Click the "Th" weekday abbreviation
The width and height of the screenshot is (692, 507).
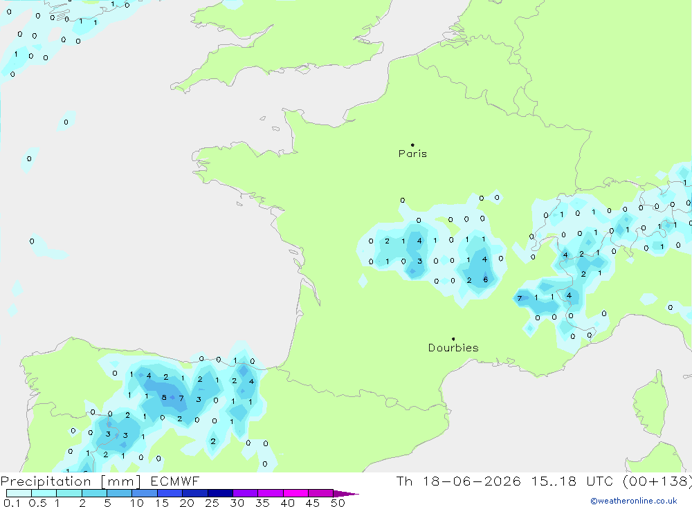click(x=404, y=481)
